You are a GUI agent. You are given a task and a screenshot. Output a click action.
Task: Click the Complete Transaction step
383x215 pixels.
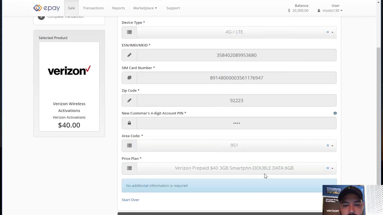(x=65, y=17)
